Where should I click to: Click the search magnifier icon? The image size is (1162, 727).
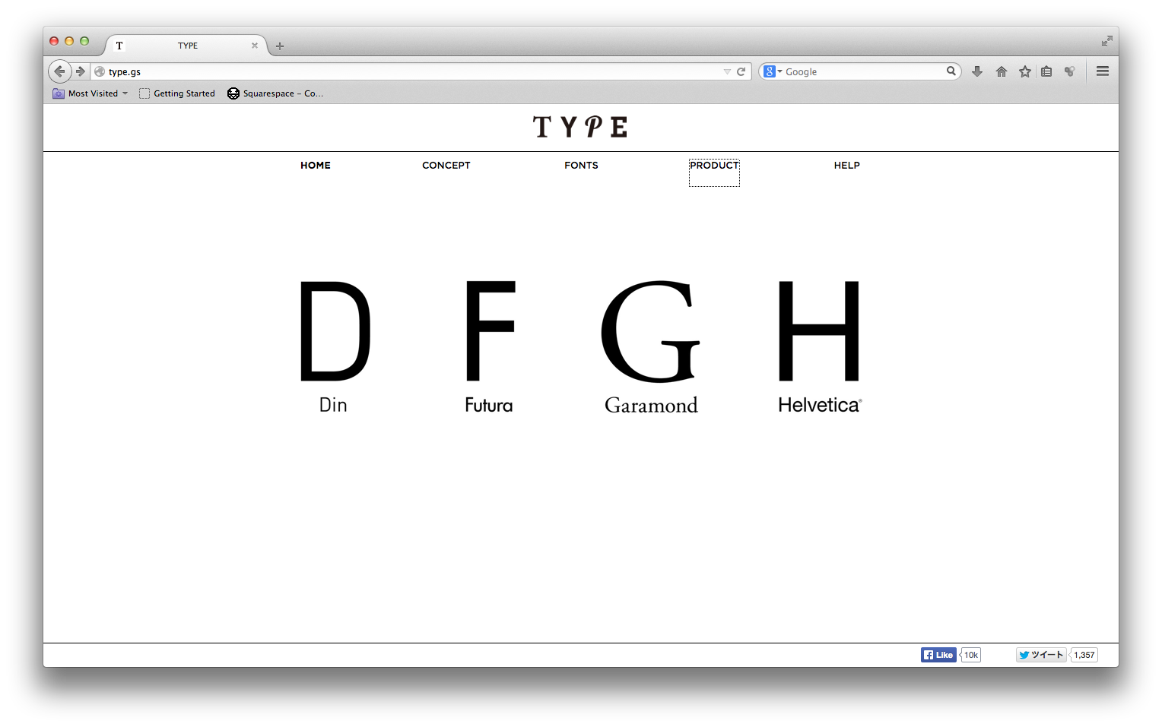tap(951, 71)
